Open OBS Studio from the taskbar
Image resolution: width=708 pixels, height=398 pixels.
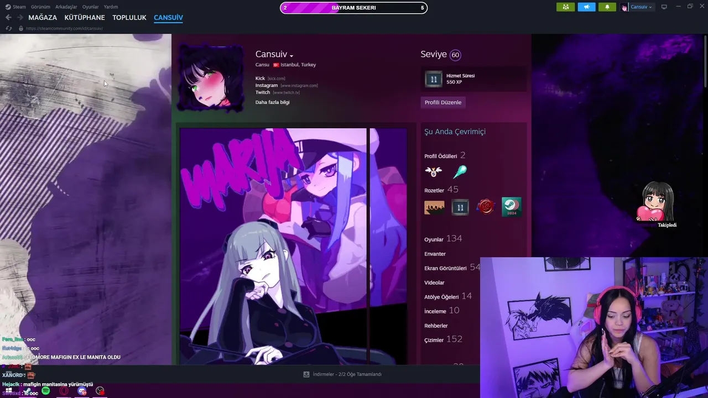[x=100, y=391]
